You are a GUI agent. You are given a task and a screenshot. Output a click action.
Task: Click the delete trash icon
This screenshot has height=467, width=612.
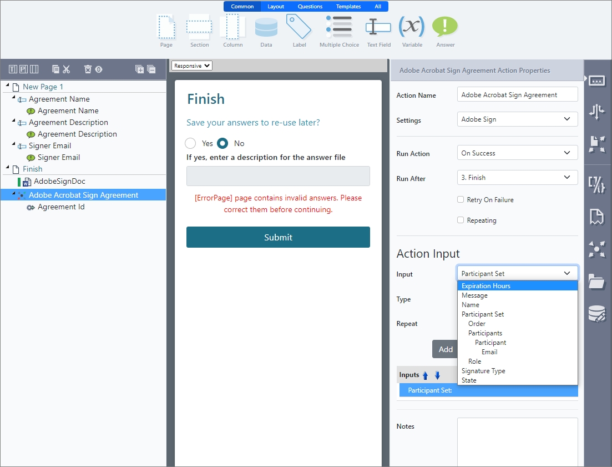[x=88, y=69]
